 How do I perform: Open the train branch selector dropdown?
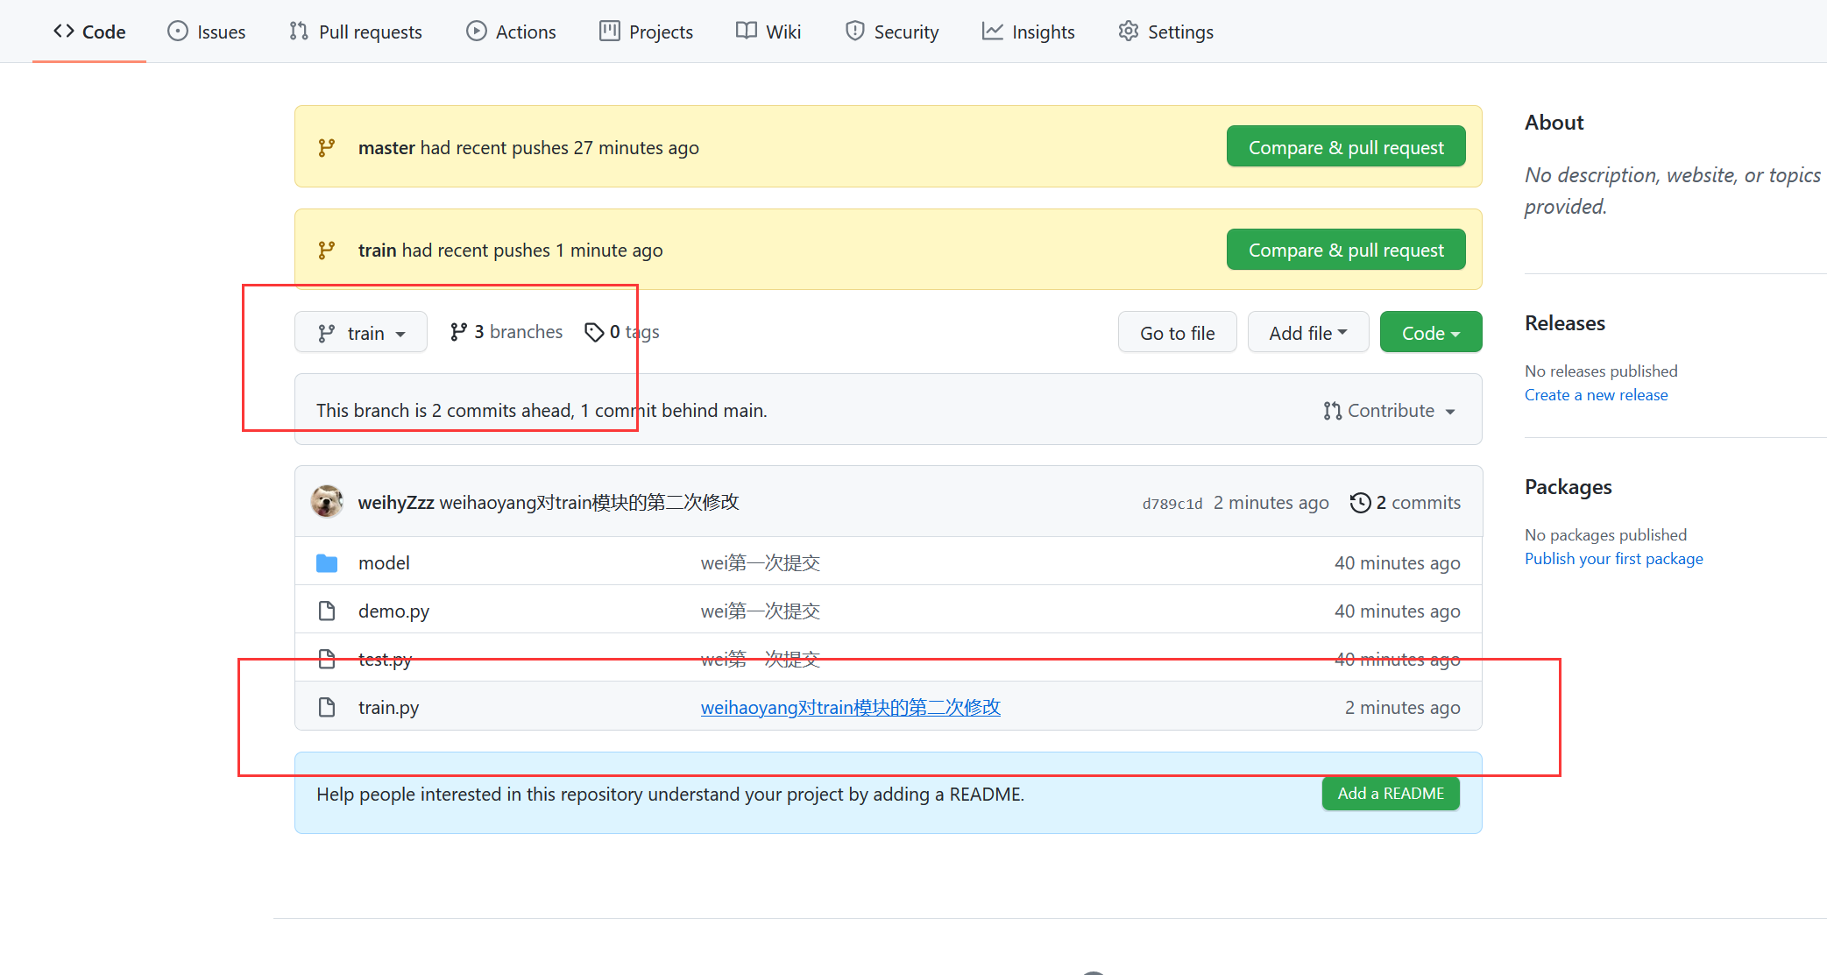click(361, 333)
